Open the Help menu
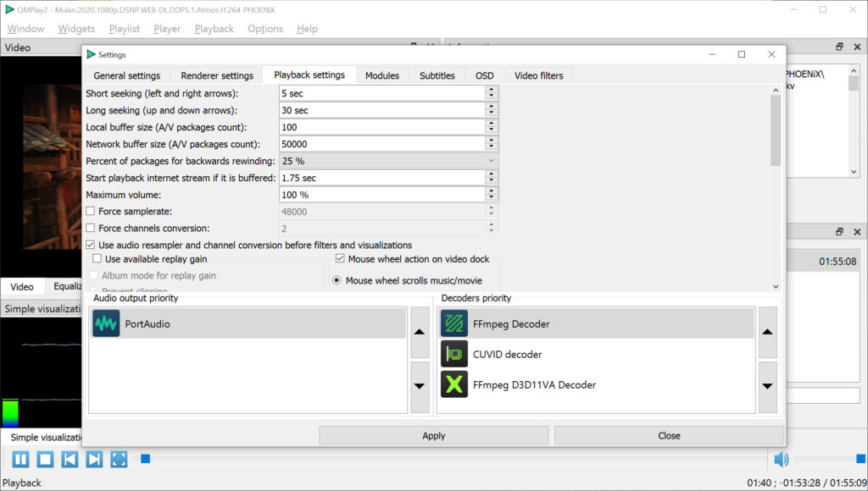This screenshot has width=868, height=491. 307,29
